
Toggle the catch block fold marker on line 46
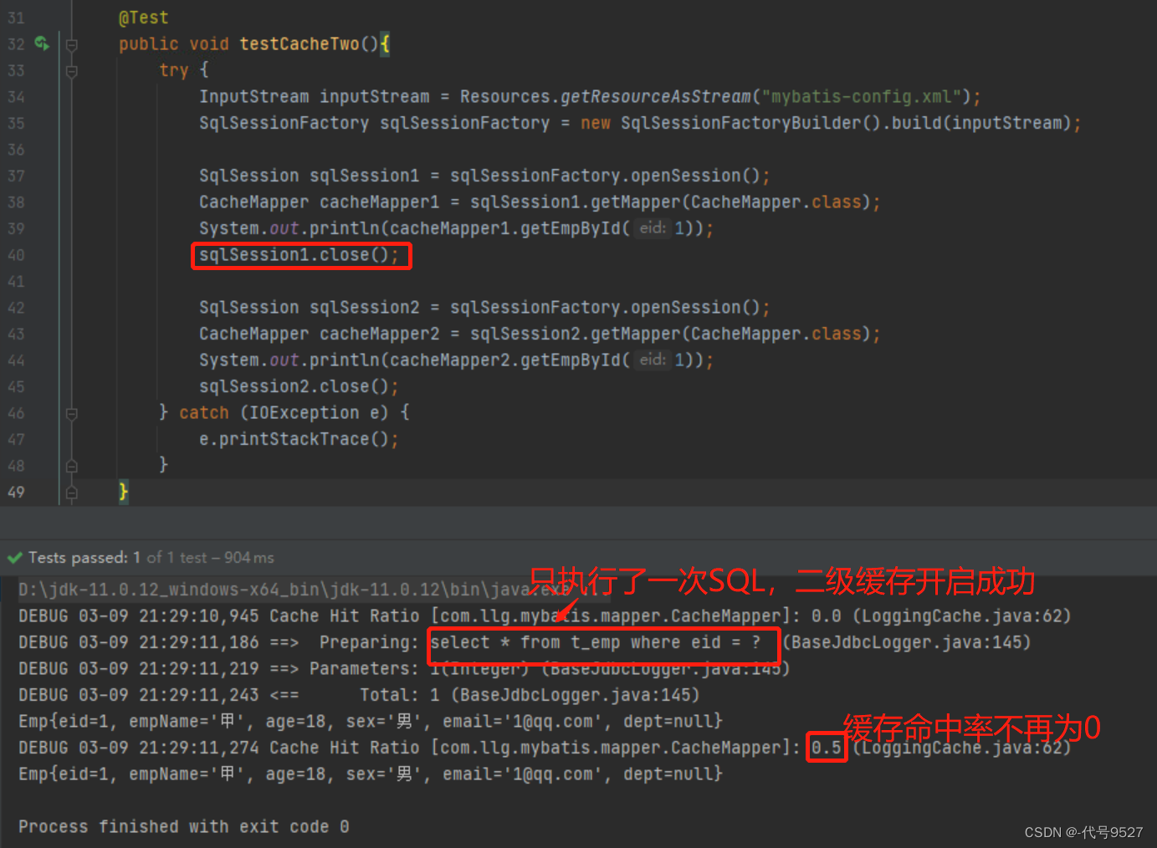(x=72, y=413)
